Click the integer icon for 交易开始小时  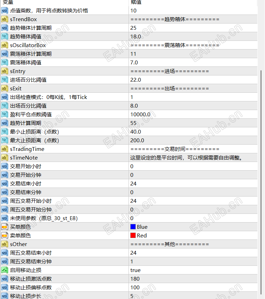click(5, 166)
